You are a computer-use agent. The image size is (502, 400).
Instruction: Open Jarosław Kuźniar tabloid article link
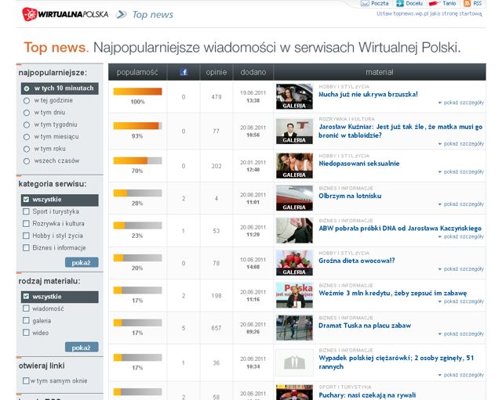click(400, 131)
